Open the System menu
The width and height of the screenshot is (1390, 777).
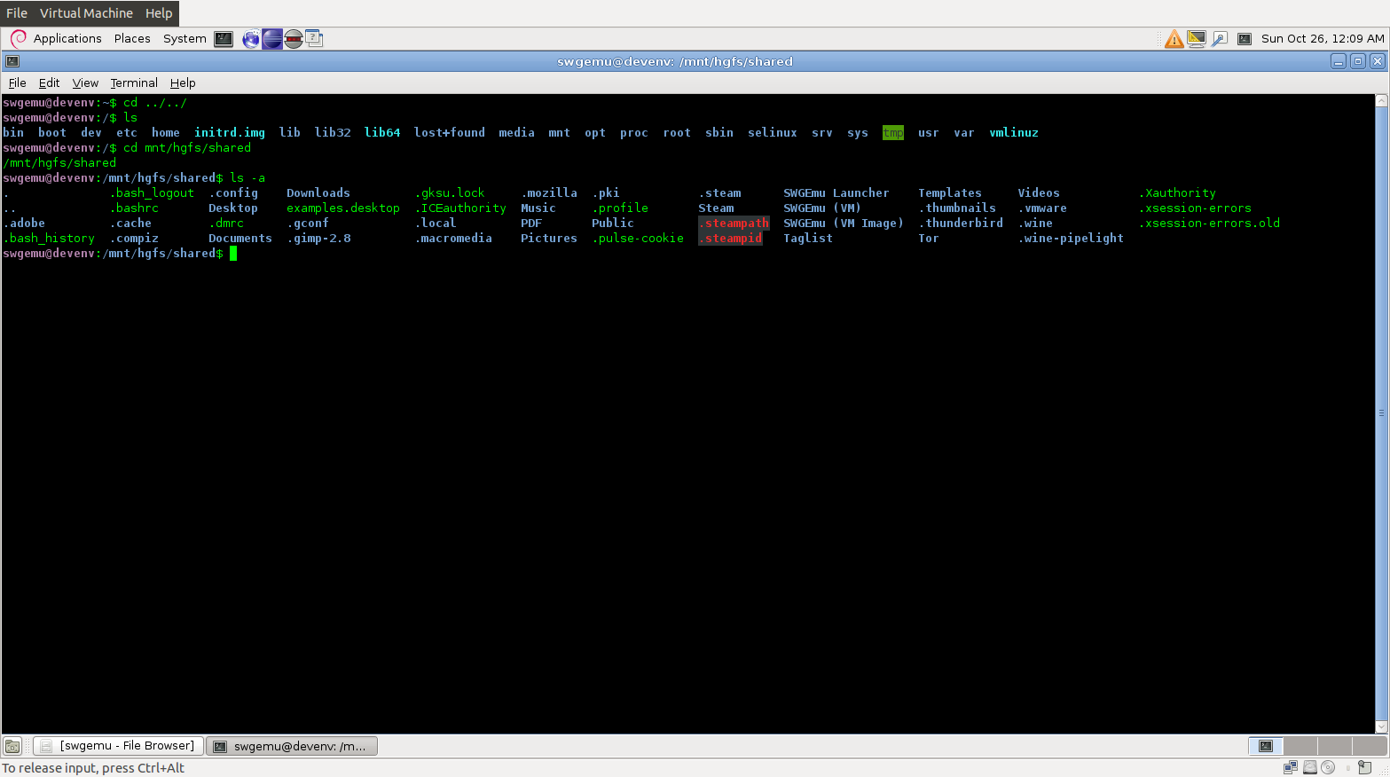coord(185,39)
